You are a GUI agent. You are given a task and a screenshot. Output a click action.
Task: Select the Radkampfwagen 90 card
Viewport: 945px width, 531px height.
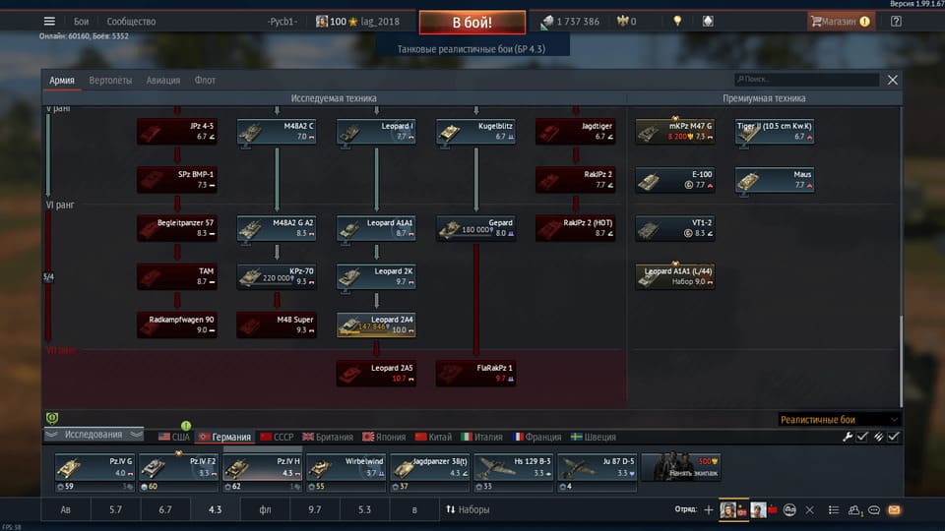[177, 325]
